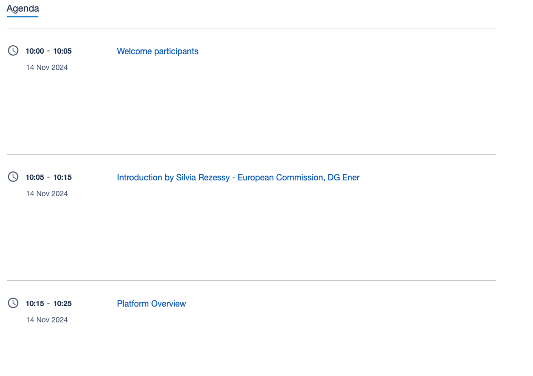Select the 10:05 end time of Welcome session
This screenshot has height=376, width=533.
[62, 51]
